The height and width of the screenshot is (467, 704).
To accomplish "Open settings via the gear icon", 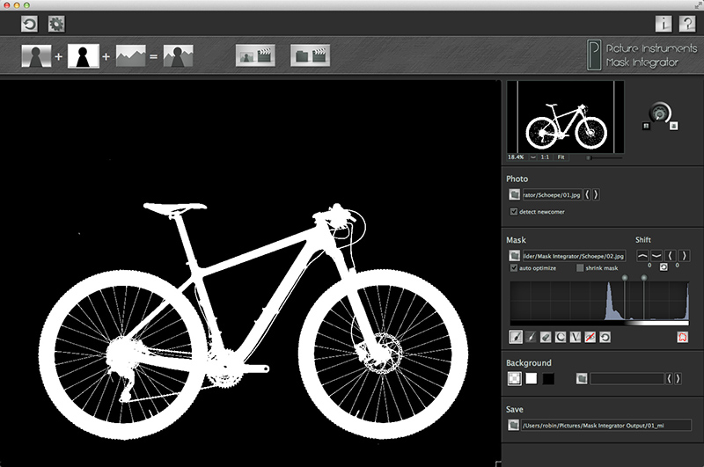I will click(56, 25).
